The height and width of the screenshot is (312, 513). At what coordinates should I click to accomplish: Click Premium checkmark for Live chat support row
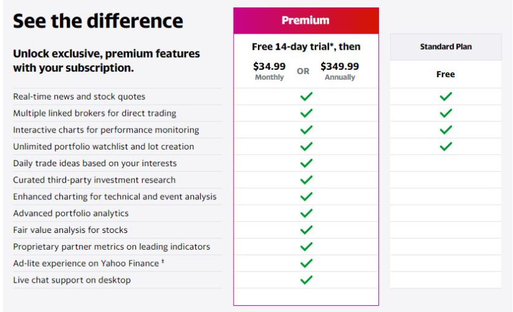(306, 280)
